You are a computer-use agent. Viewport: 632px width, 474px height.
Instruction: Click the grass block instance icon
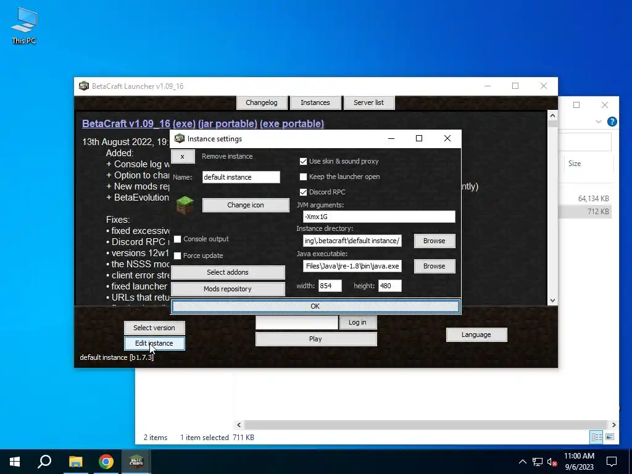[x=185, y=205]
